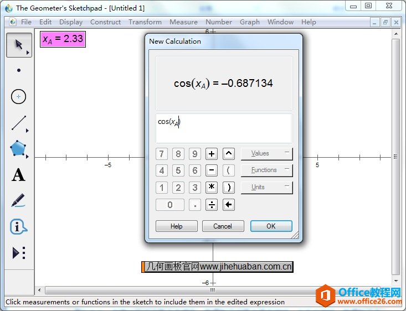Viewport: 406px width, 311px height.
Task: Click the multiply asterisk key
Action: click(x=212, y=188)
